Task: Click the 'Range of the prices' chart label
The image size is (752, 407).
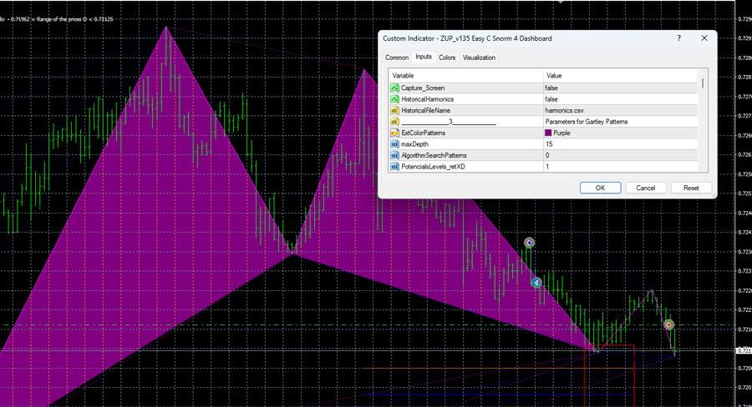Action: [58, 20]
